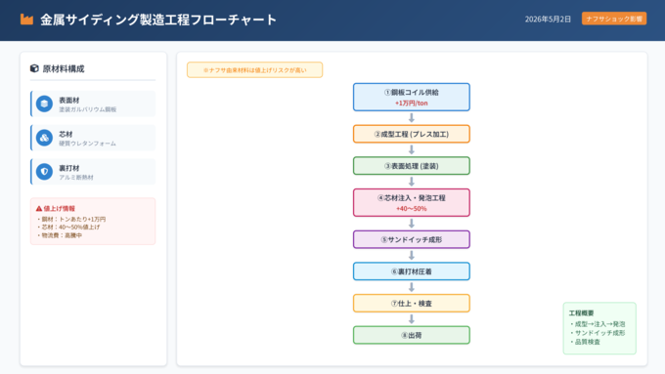The width and height of the screenshot is (665, 374).
Task: Click the layers icon for 表面材
Action: 44,104
